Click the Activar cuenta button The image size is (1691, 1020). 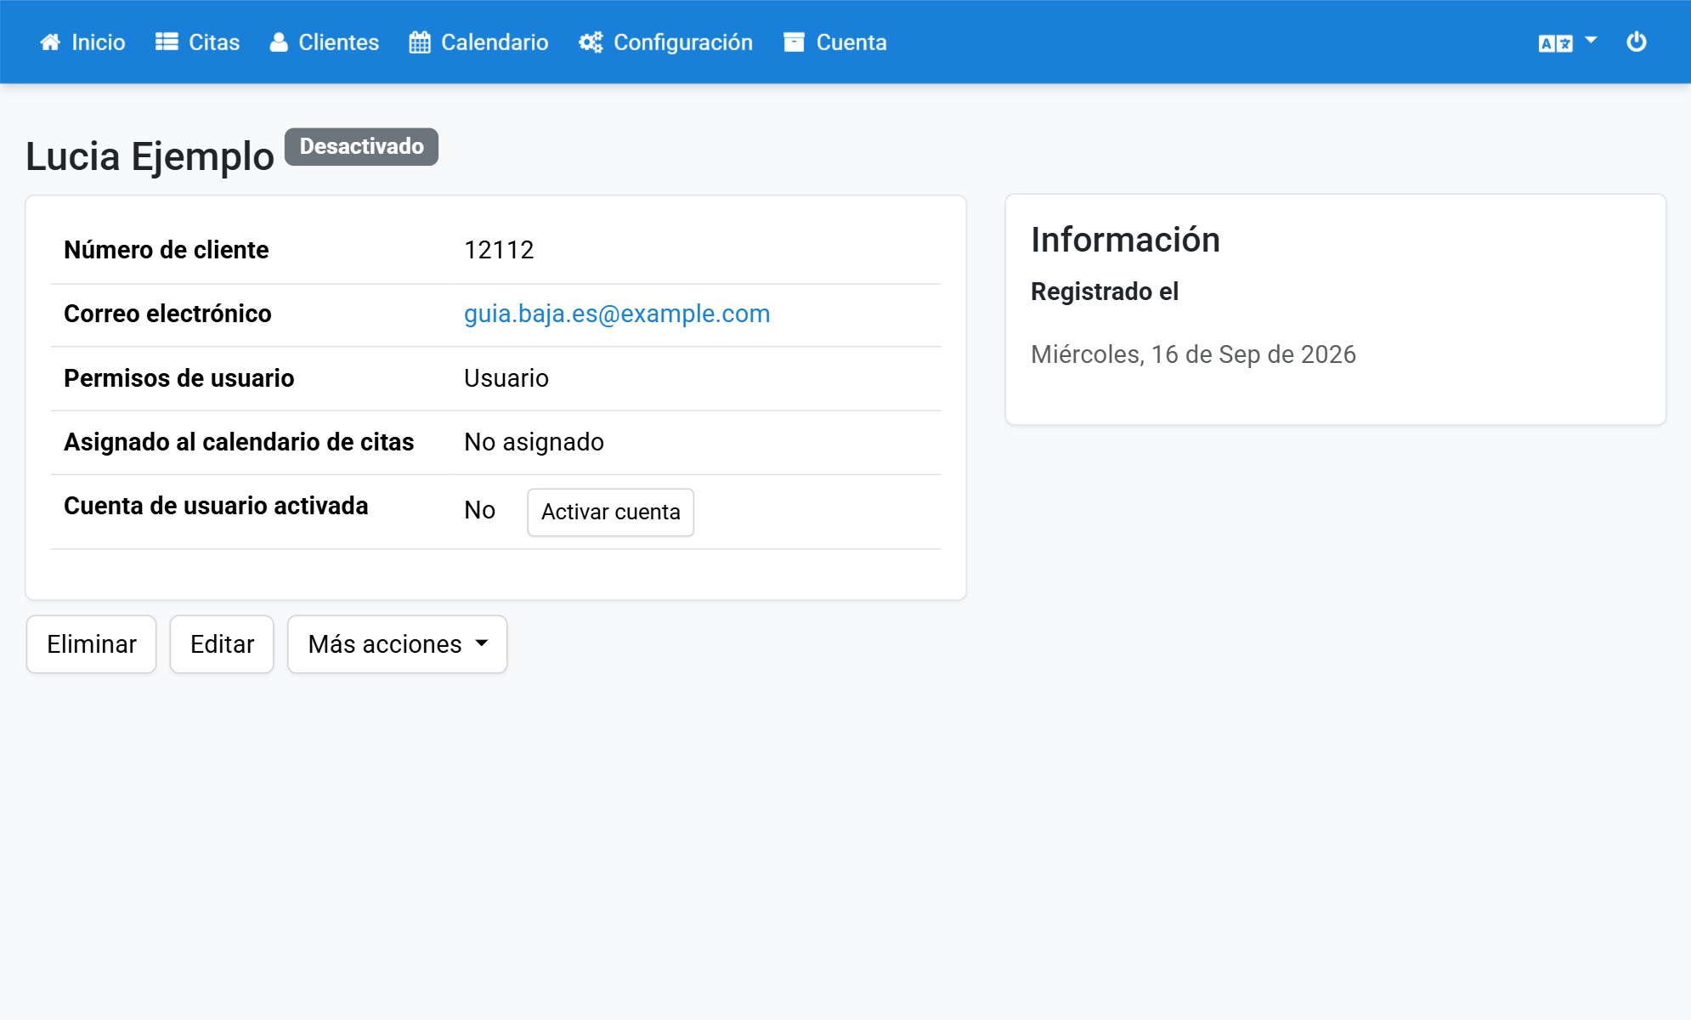[x=610, y=512]
